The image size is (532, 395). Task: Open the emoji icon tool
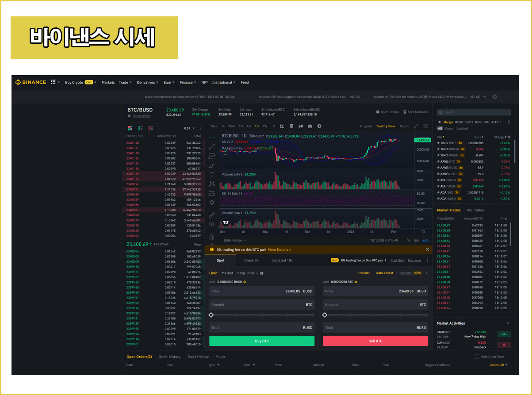point(212,203)
